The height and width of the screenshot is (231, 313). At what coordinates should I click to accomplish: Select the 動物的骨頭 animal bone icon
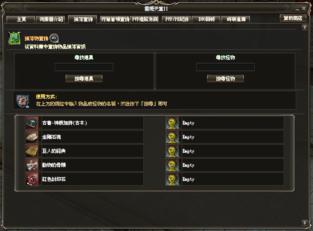32,165
